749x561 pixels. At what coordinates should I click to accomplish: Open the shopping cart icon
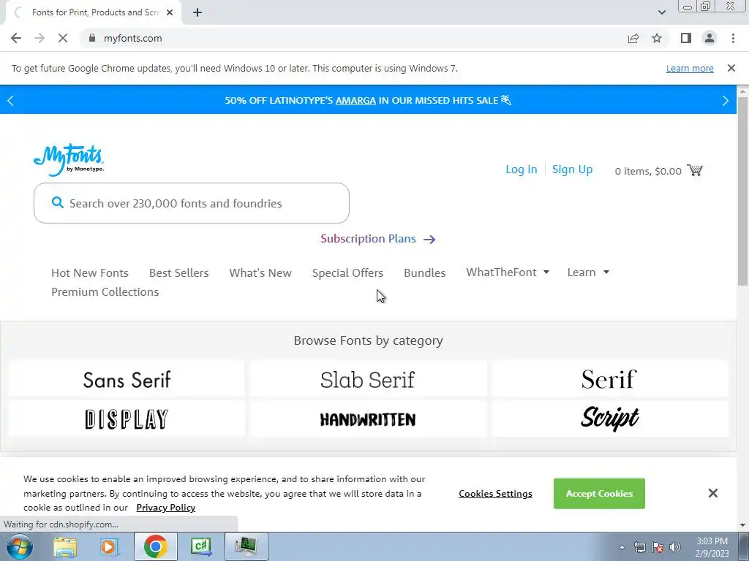[695, 170]
